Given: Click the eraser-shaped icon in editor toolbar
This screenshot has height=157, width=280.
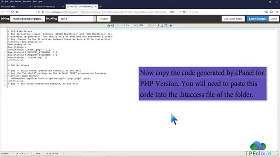Looking at the screenshot, I should (x=162, y=25).
